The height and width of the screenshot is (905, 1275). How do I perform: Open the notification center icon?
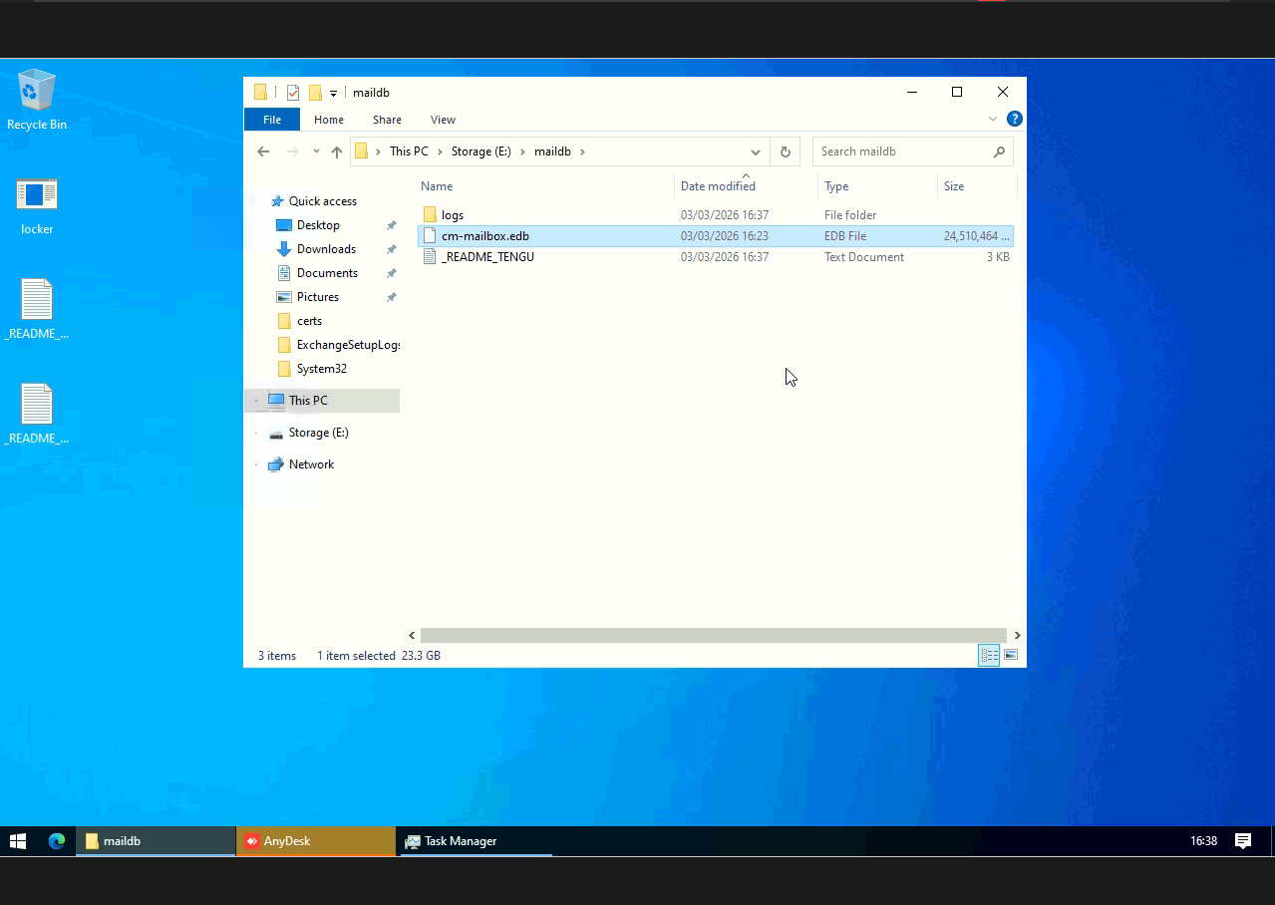1243,841
